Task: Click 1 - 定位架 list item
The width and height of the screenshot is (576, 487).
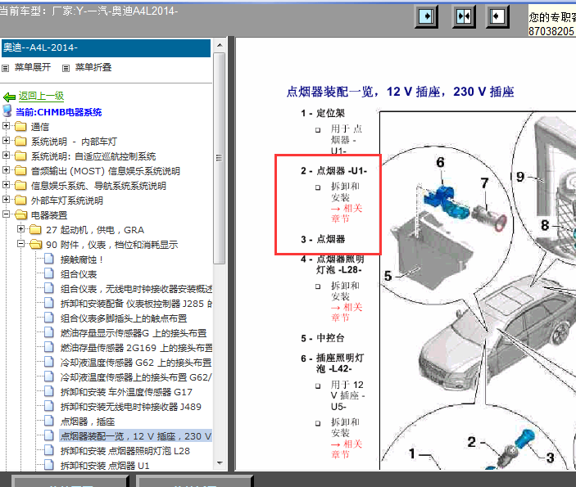Action: tap(323, 113)
